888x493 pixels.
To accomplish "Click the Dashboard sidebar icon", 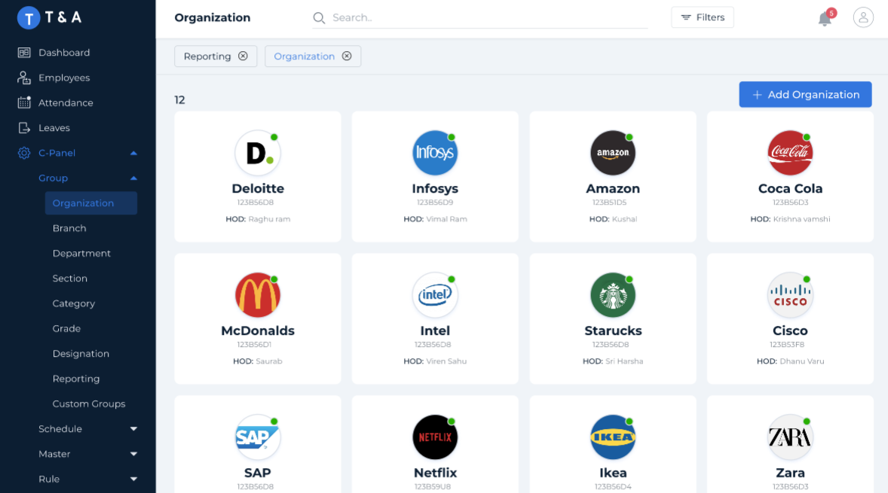I will pyautogui.click(x=24, y=53).
